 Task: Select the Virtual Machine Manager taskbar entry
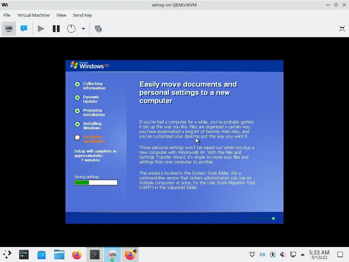112,254
